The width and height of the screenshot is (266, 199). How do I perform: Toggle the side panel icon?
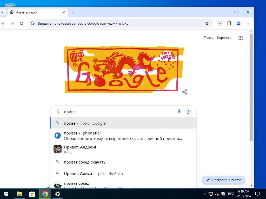click(229, 23)
